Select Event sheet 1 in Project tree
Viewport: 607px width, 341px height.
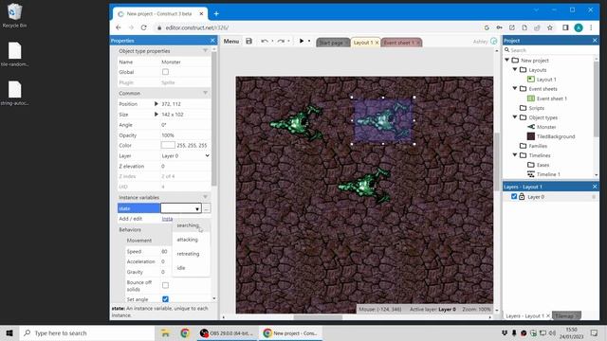[552, 99]
